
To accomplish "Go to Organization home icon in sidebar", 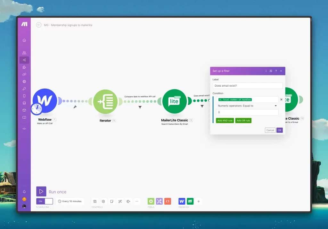I will tap(24, 40).
